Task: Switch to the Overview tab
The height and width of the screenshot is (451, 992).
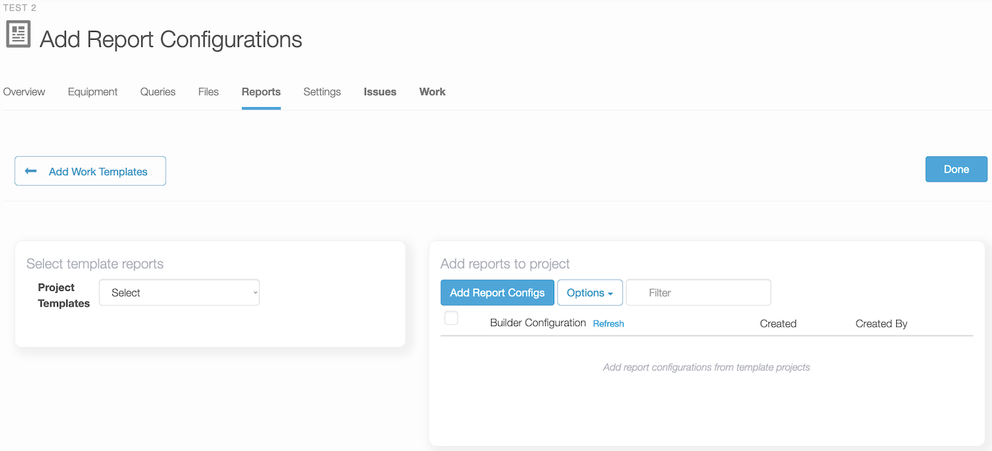Action: click(23, 91)
